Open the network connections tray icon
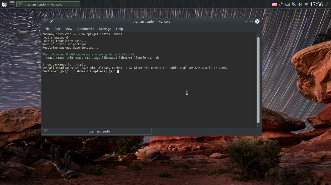 tap(281, 4)
